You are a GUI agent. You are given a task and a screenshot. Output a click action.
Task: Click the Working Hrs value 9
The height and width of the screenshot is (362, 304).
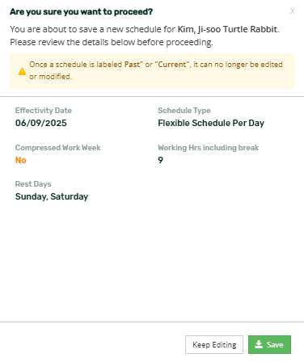coord(160,160)
